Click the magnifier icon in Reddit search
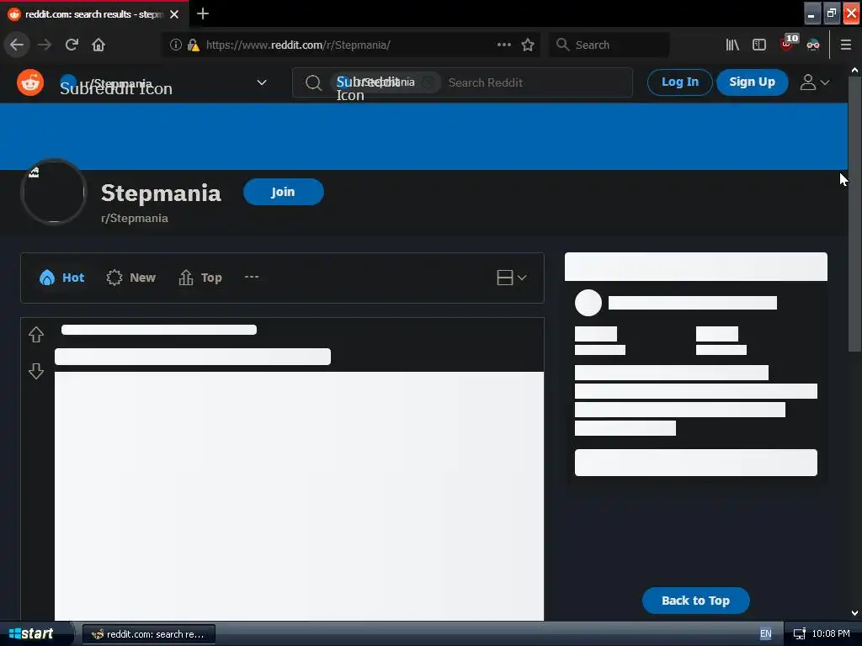The image size is (862, 646). (x=313, y=83)
